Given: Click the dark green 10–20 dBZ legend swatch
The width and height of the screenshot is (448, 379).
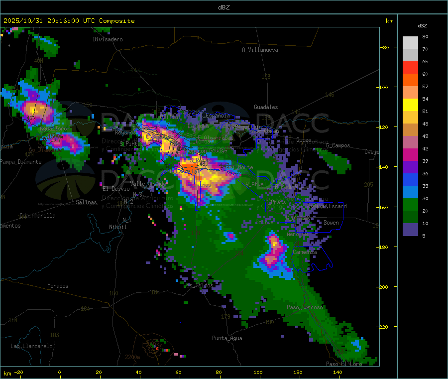Looking at the screenshot, I should pyautogui.click(x=410, y=217).
